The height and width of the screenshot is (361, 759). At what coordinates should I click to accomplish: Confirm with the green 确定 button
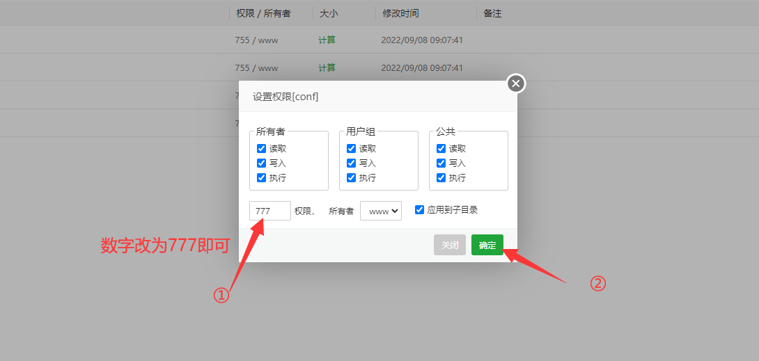coord(487,245)
